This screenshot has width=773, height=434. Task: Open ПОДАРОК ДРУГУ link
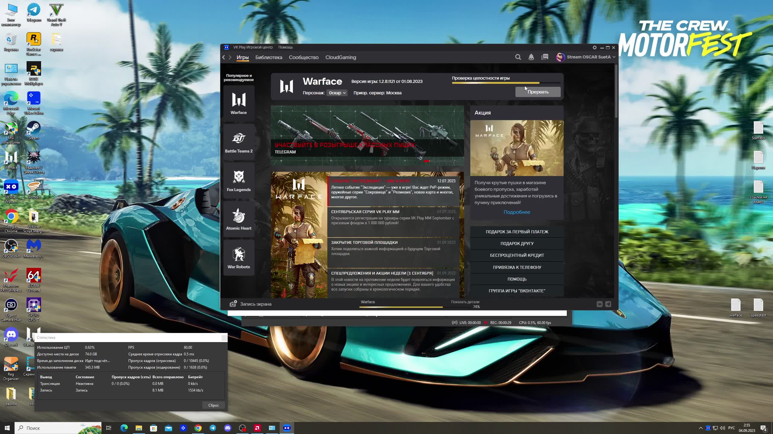pos(517,244)
